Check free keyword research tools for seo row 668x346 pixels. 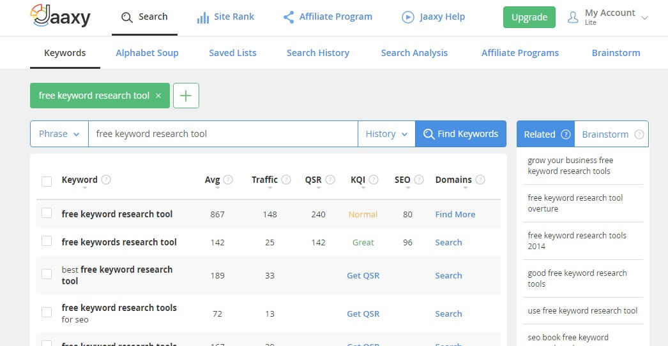coord(47,312)
